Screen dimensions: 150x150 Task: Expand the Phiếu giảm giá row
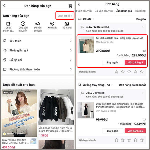(x=37, y=50)
